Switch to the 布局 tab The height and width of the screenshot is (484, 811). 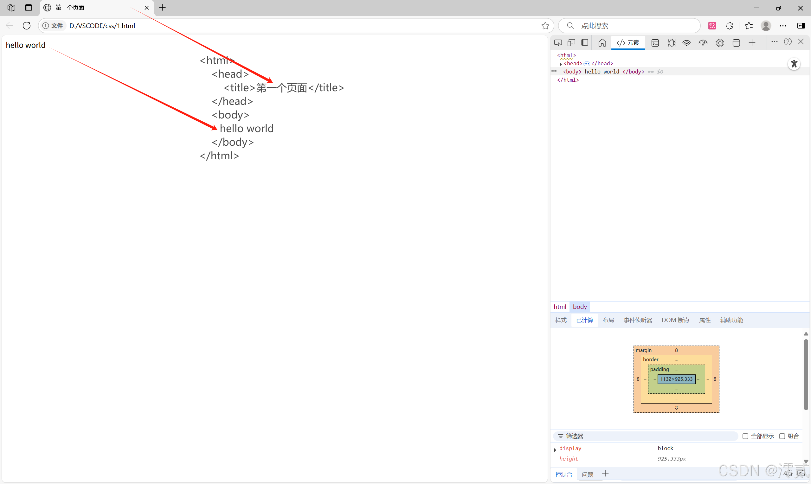pyautogui.click(x=608, y=320)
